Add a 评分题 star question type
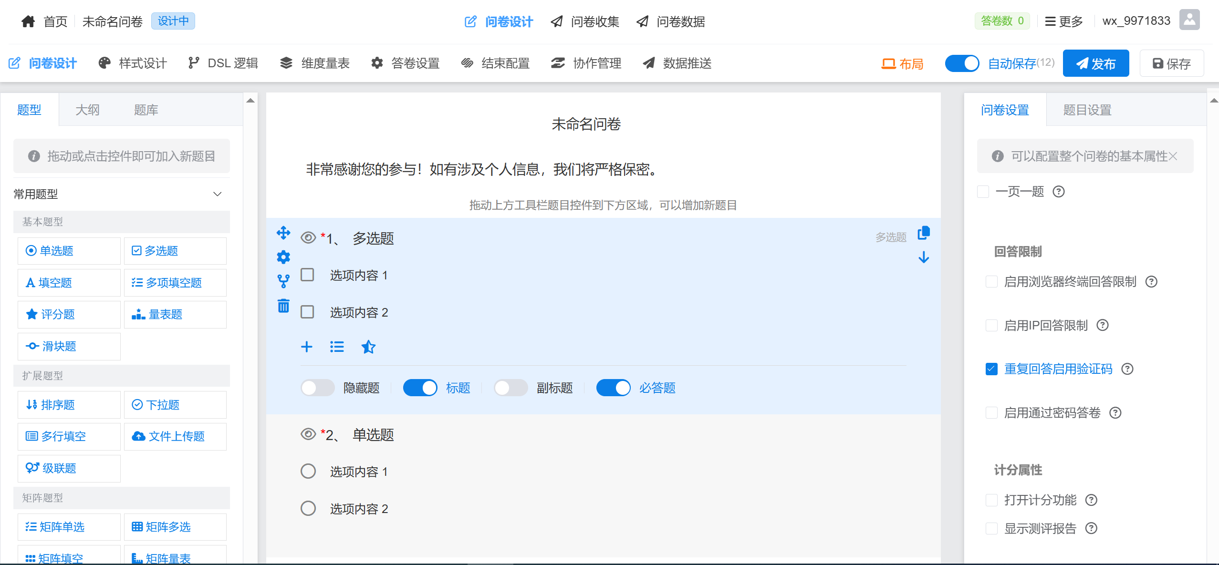 pos(69,314)
